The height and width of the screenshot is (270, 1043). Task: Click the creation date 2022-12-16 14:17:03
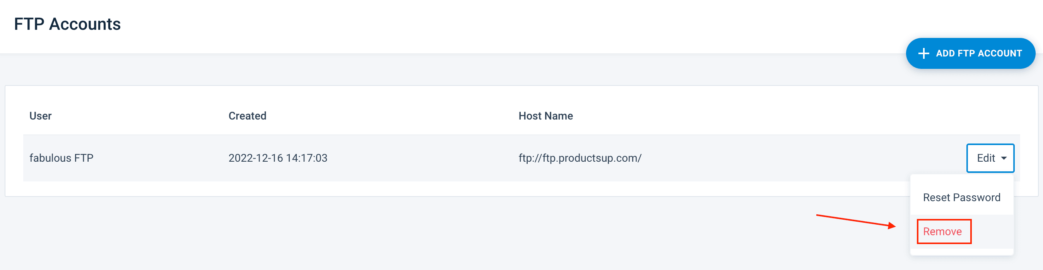pos(278,158)
